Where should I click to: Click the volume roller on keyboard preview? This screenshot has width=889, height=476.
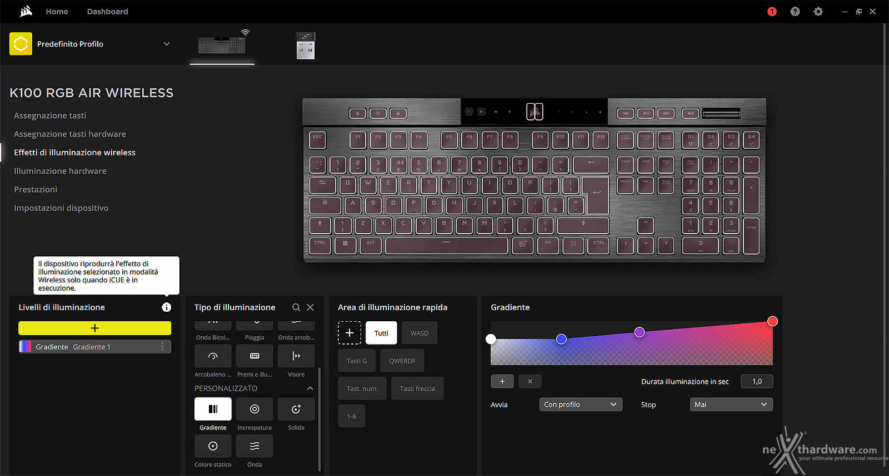pos(721,113)
